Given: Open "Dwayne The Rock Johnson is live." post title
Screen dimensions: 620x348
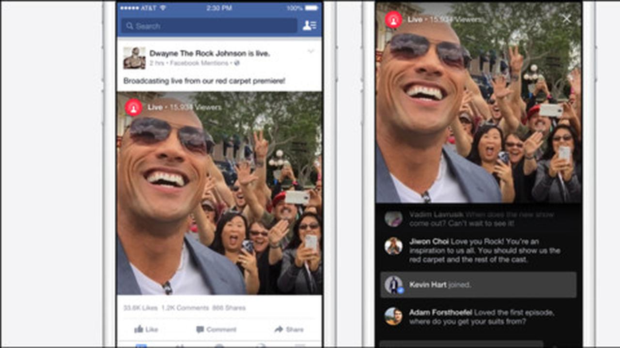Looking at the screenshot, I should coord(210,54).
